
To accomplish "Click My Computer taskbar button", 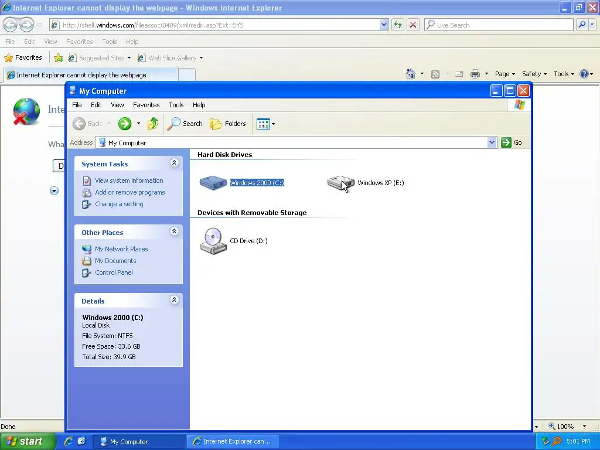I will click(139, 442).
